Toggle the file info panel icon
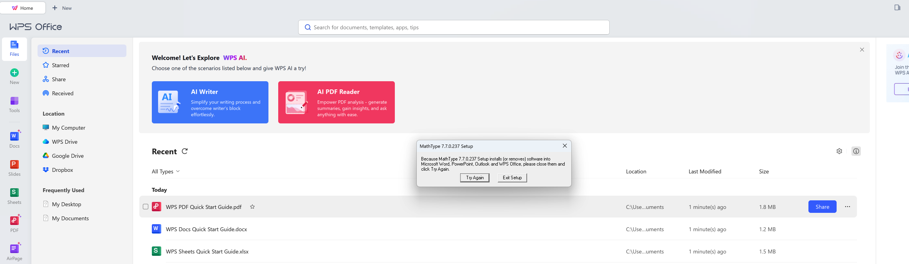The width and height of the screenshot is (909, 264). pyautogui.click(x=856, y=151)
